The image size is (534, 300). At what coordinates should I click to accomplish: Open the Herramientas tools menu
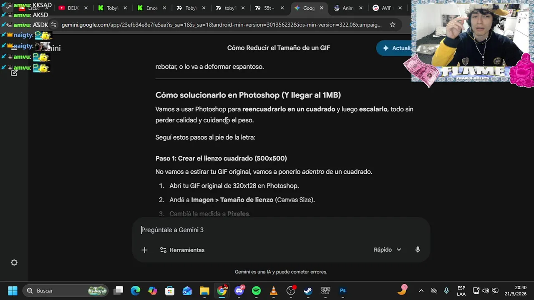click(x=182, y=250)
